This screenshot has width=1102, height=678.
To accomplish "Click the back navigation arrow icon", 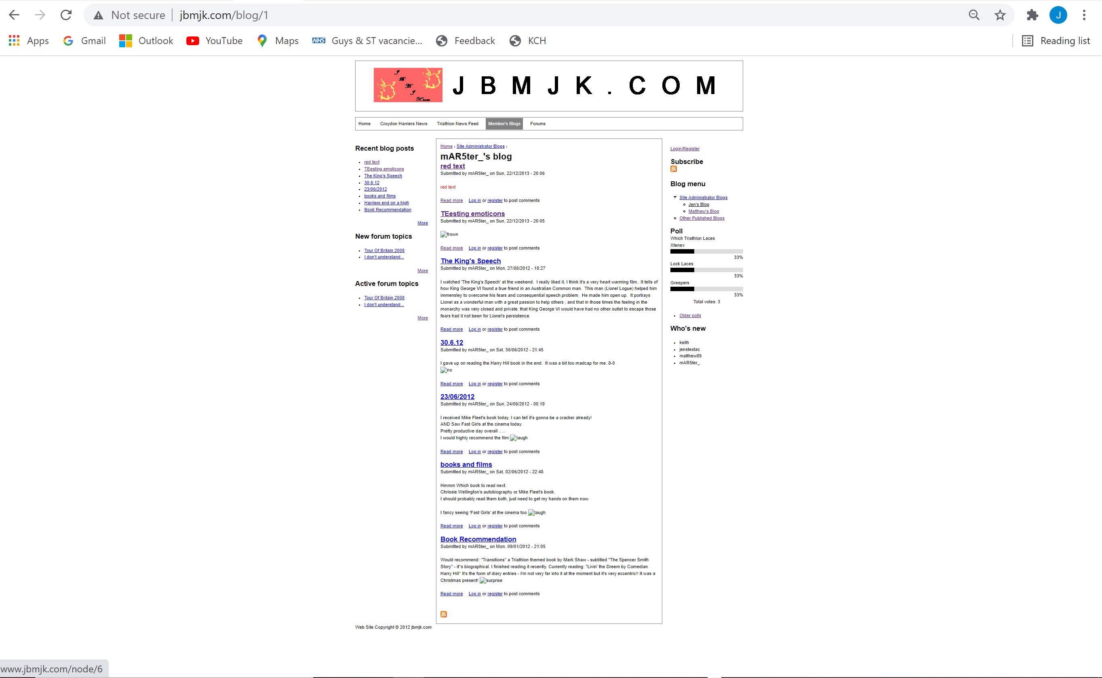I will point(14,15).
